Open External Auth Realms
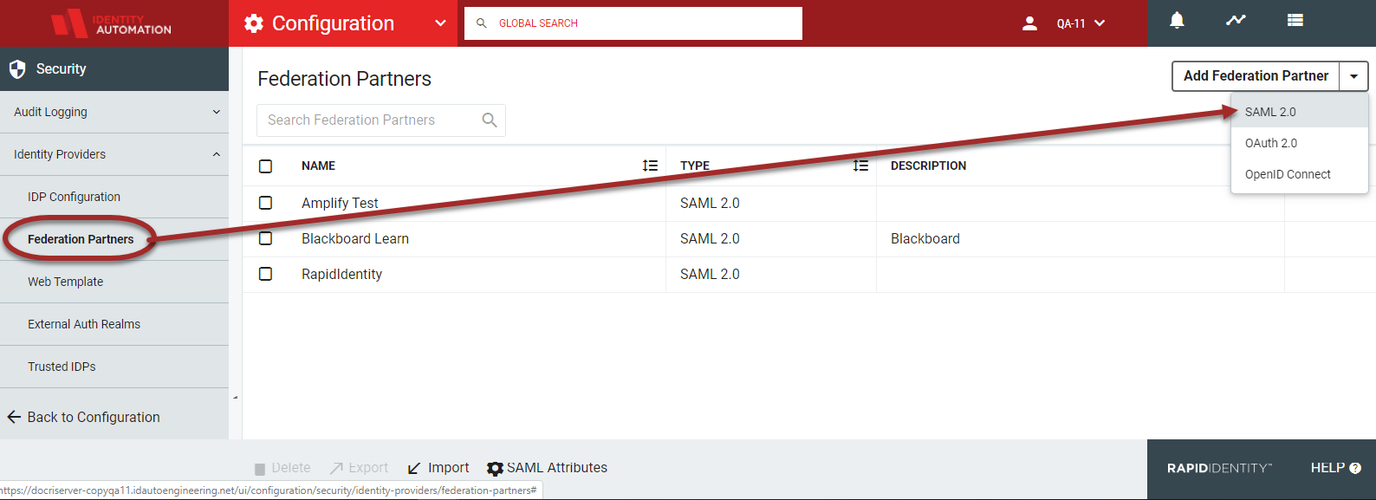The image size is (1376, 500). pos(114,324)
